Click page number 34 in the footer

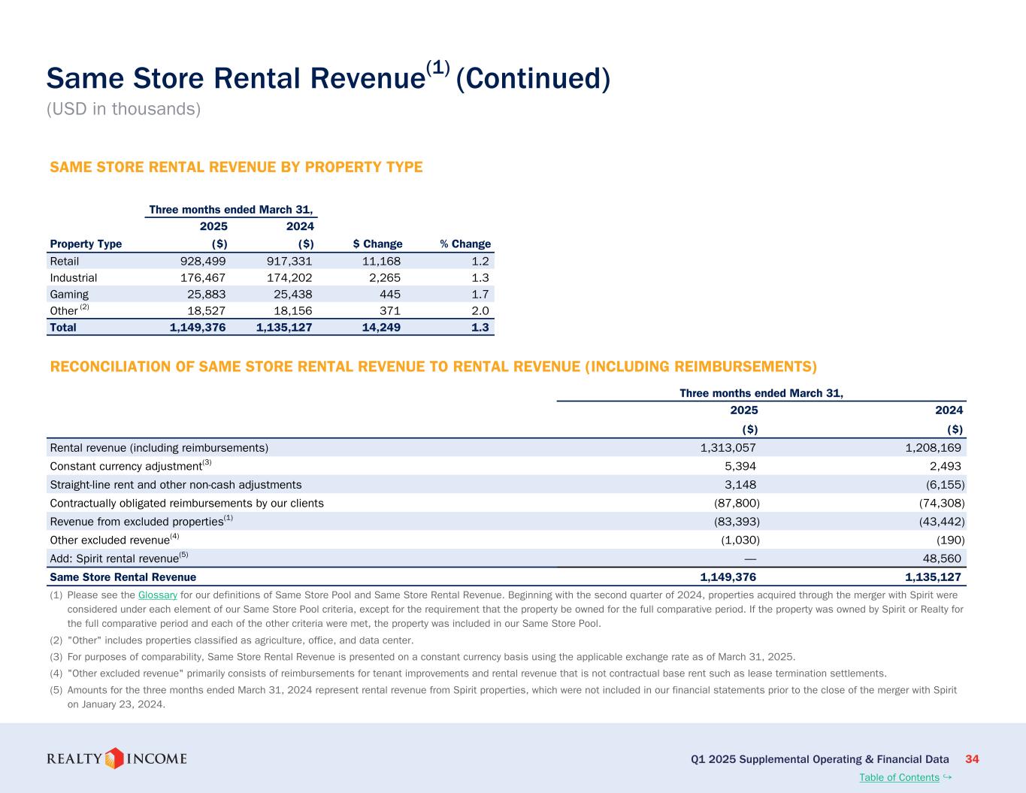[972, 759]
